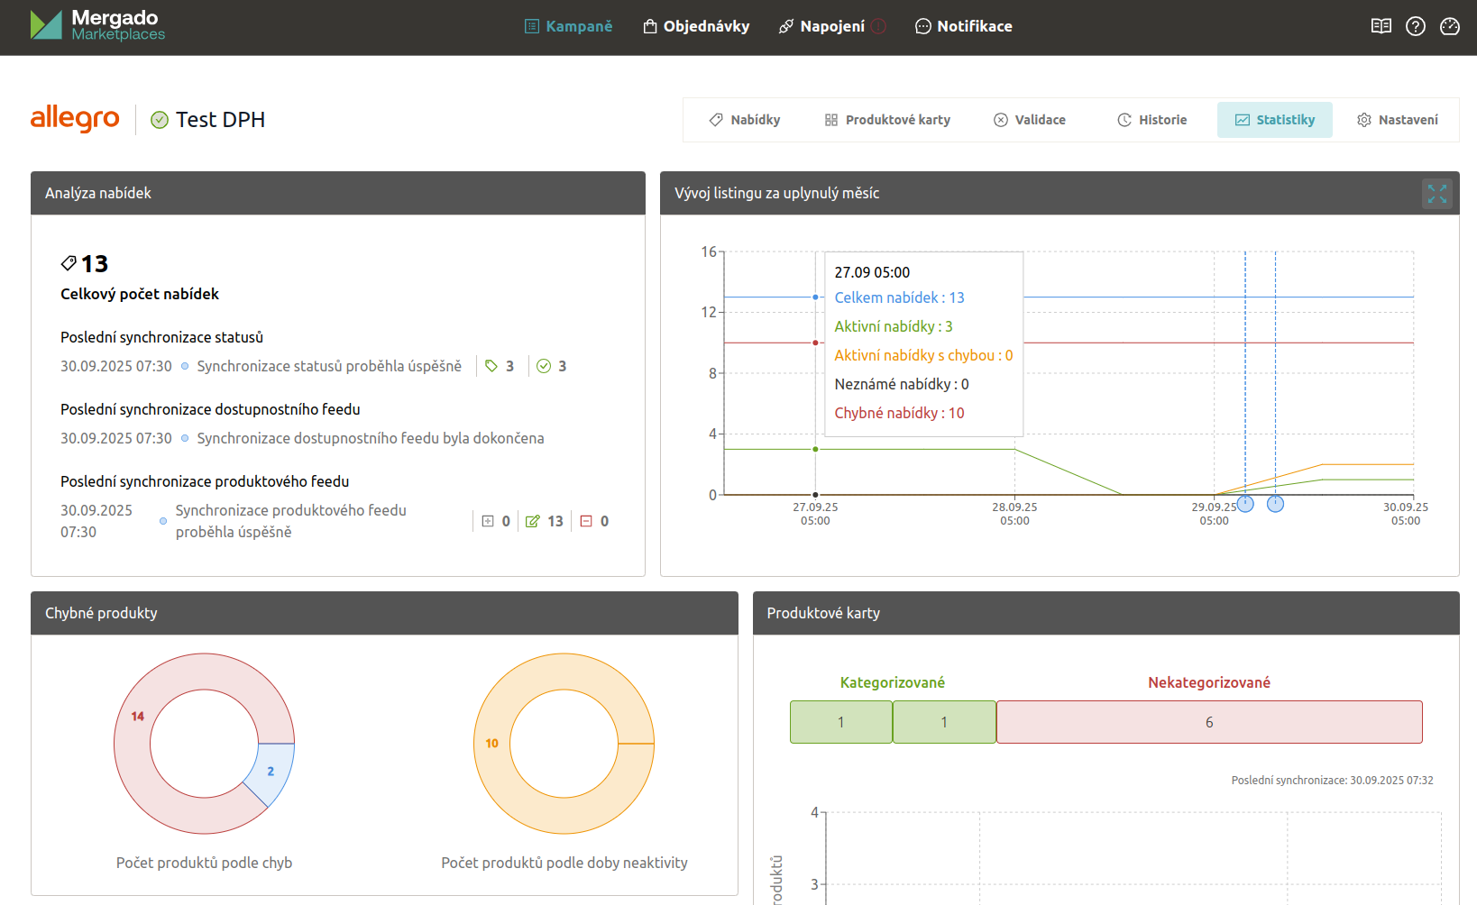1477x905 pixels.
Task: Click the first circular marker on chart timeline
Action: point(1245,504)
